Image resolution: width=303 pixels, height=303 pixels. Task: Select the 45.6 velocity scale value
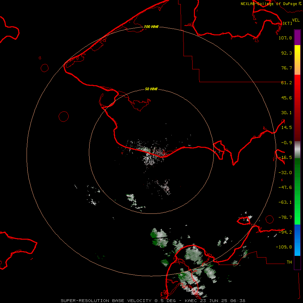287,98
